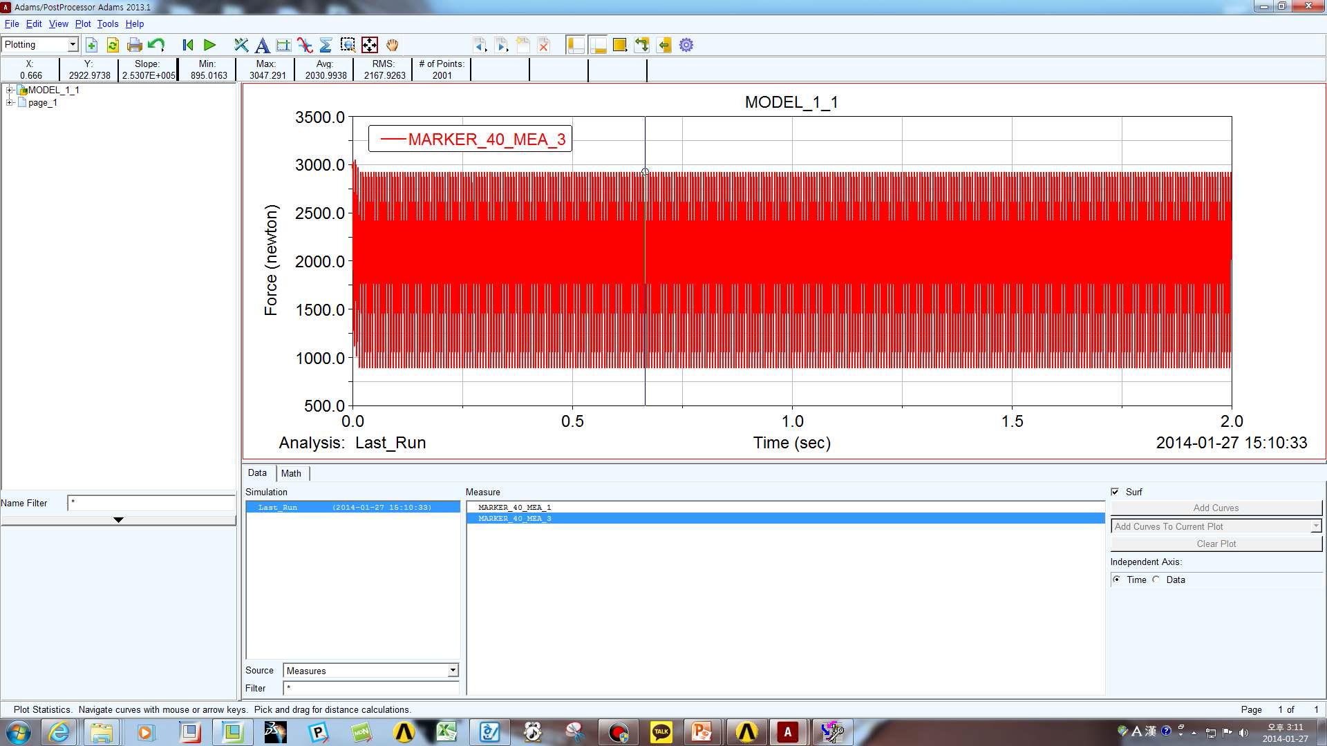Click the Clear Plot button

click(x=1216, y=544)
